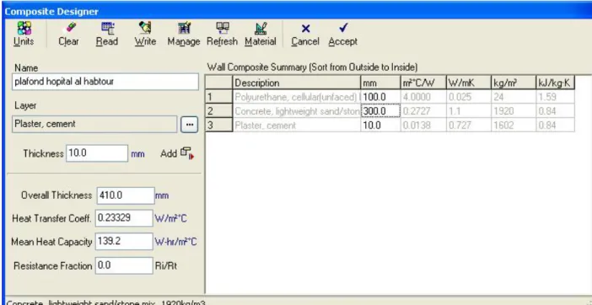Click the Overall Thickness field
Screen dimensions: 592x305
[x=126, y=195]
